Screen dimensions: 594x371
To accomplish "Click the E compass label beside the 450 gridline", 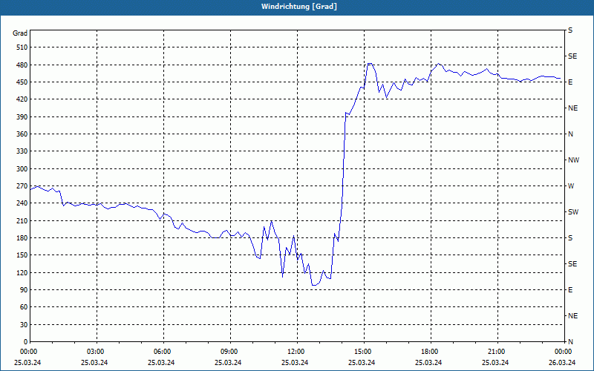I will pyautogui.click(x=570, y=82).
